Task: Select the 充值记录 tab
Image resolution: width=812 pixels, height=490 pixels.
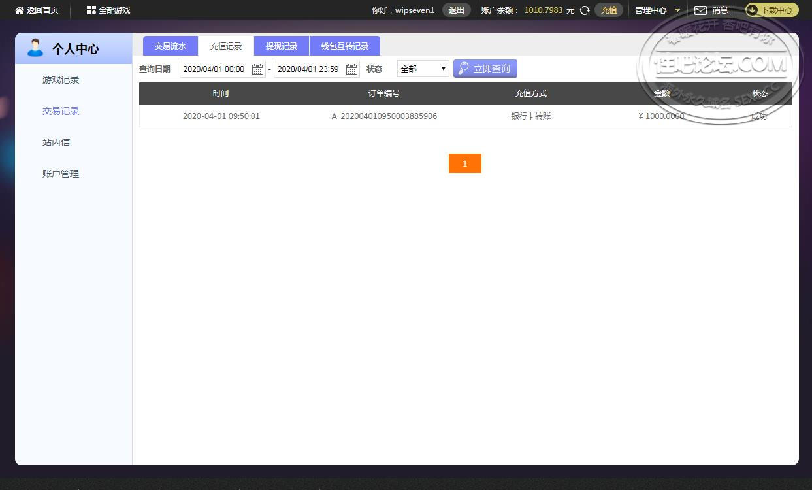Action: pos(226,46)
